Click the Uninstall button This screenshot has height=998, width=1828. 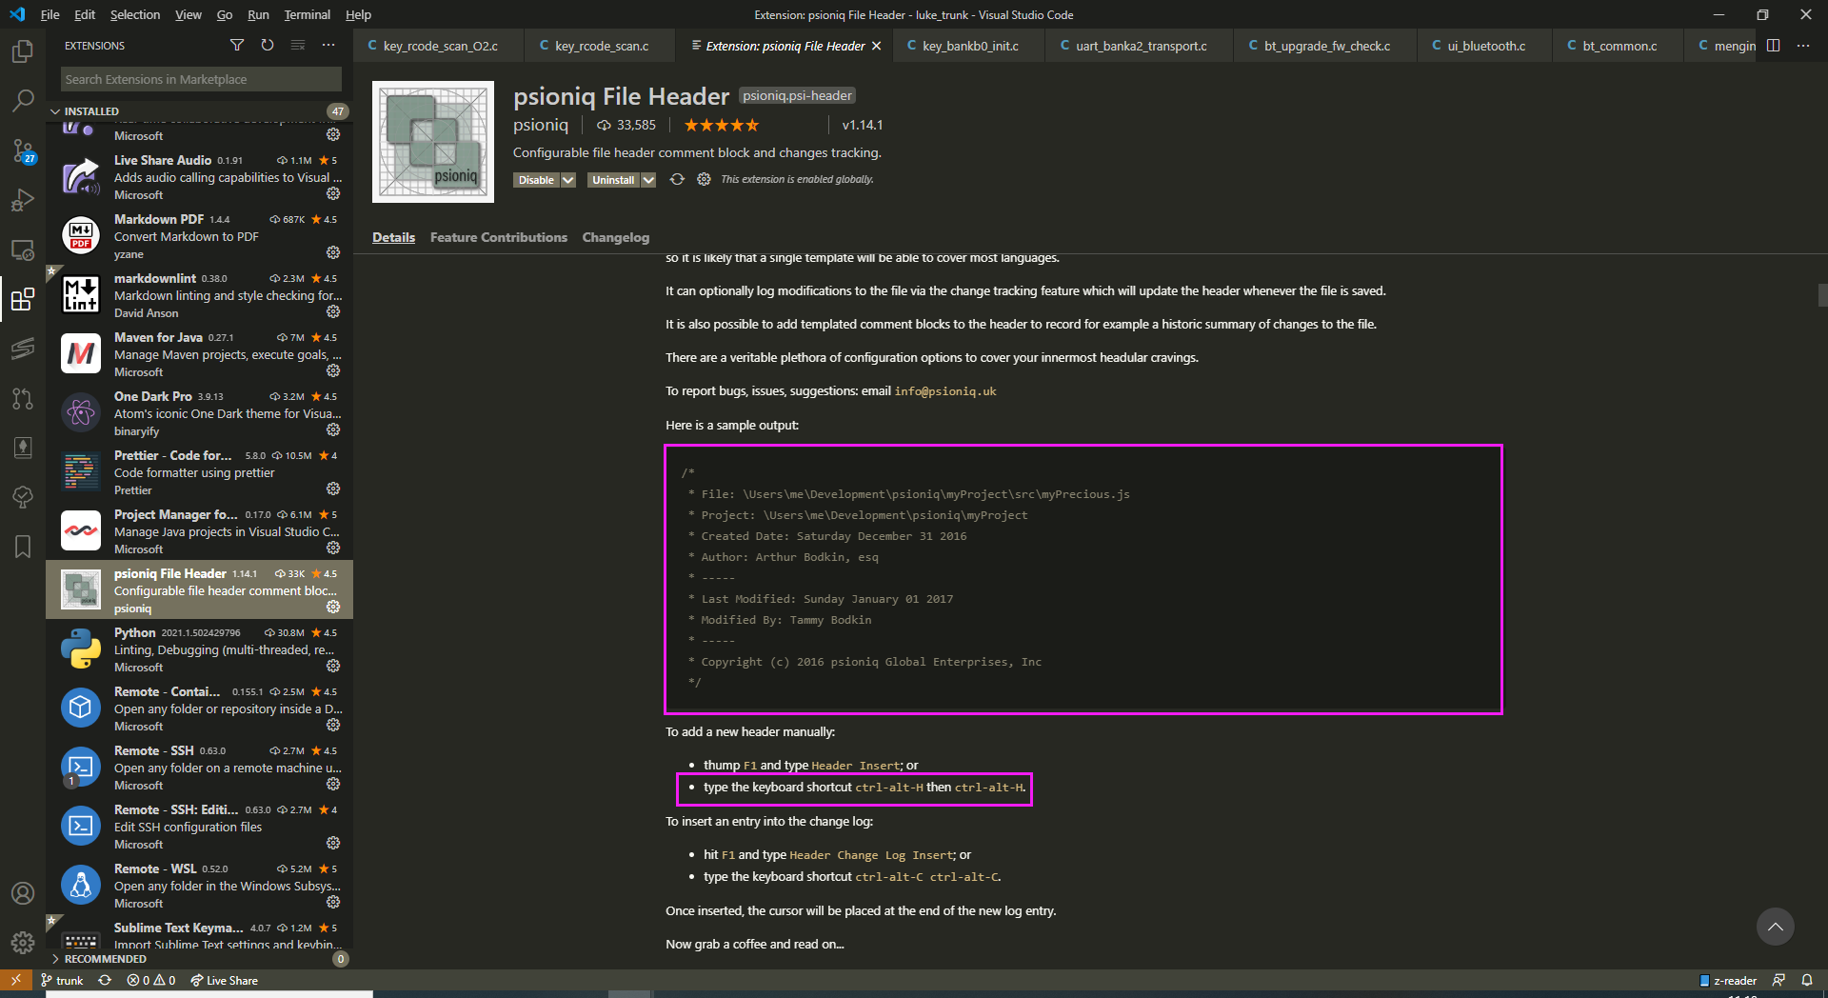tap(613, 180)
